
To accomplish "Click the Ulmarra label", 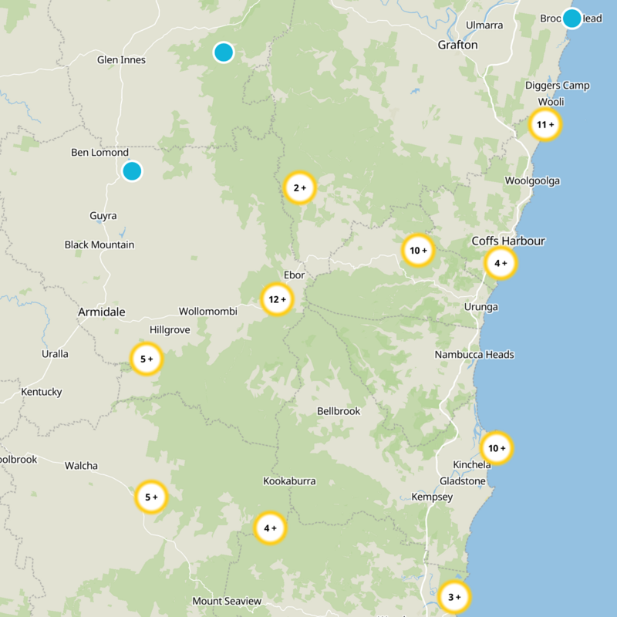I will [484, 25].
